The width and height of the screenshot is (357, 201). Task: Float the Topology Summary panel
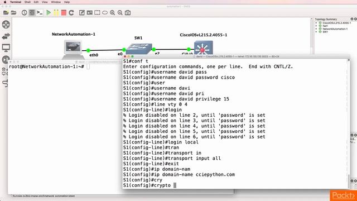pos(352,19)
